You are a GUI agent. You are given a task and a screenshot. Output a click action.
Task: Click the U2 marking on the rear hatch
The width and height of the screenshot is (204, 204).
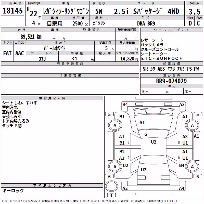[x=144, y=170]
